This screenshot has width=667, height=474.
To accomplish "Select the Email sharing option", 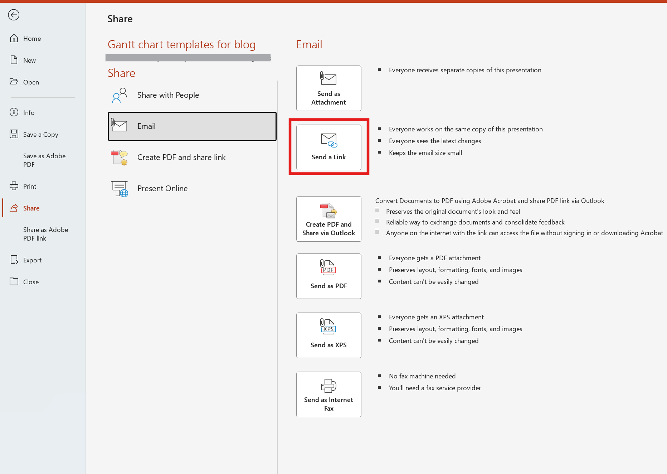I will [192, 126].
